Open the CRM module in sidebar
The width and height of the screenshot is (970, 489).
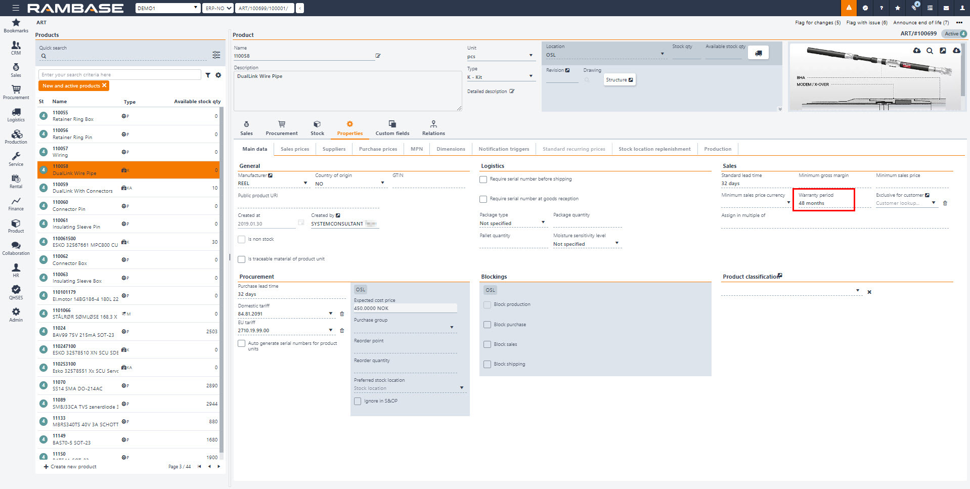[16, 48]
